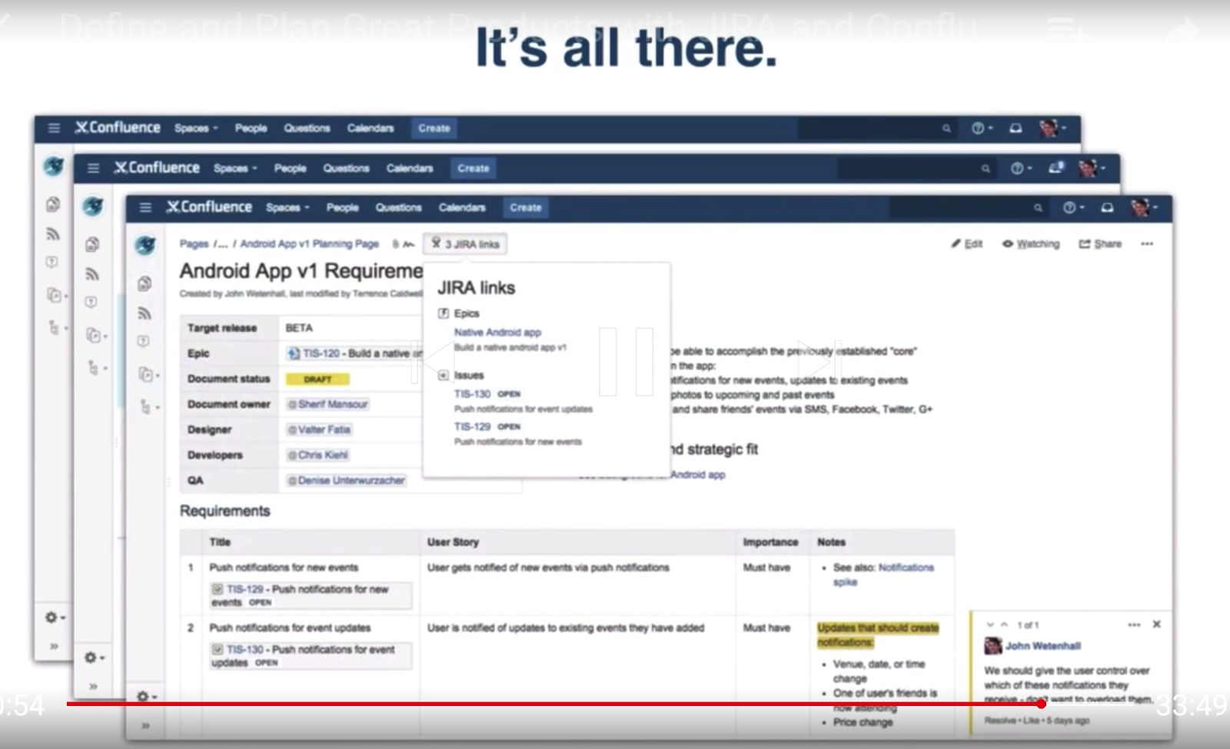Open the Android App v1 Planning Page breadcrumb
Image resolution: width=1230 pixels, height=749 pixels.
click(310, 244)
